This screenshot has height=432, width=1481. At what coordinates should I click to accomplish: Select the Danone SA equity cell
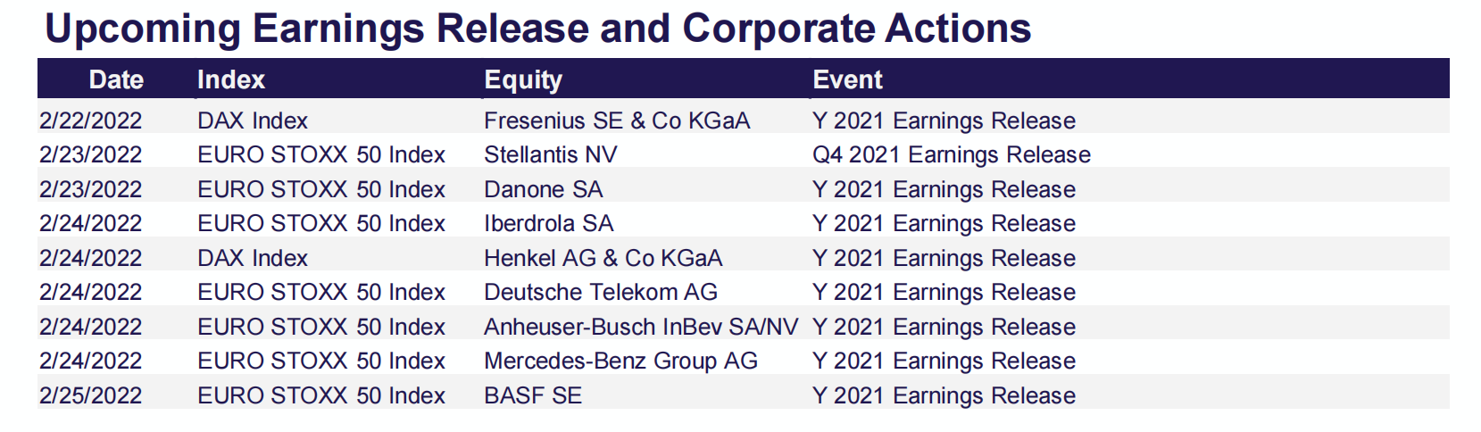tap(543, 189)
